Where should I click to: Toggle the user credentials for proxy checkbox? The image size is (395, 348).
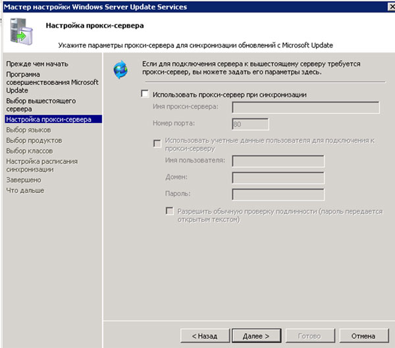click(x=157, y=142)
